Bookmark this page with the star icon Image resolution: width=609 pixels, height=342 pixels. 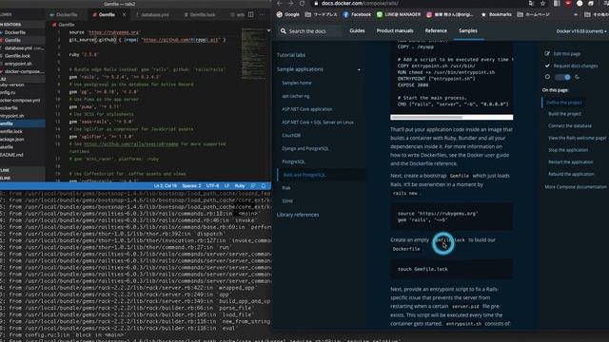point(542,4)
